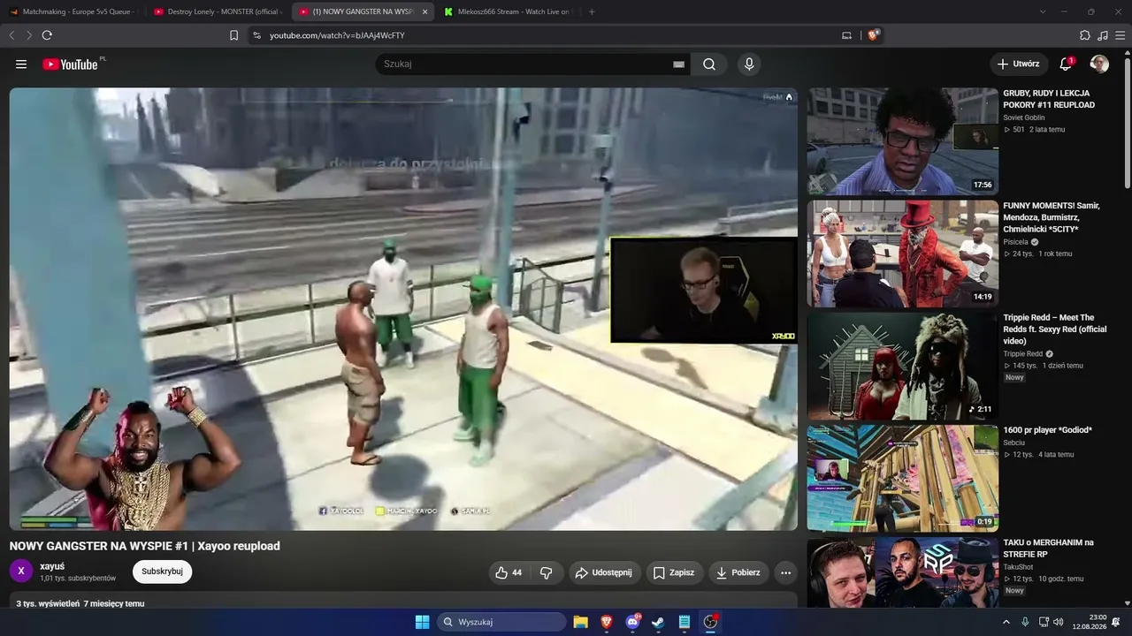Start voice search with the microphone icon
Viewport: 1132px width, 636px height.
coord(749,64)
